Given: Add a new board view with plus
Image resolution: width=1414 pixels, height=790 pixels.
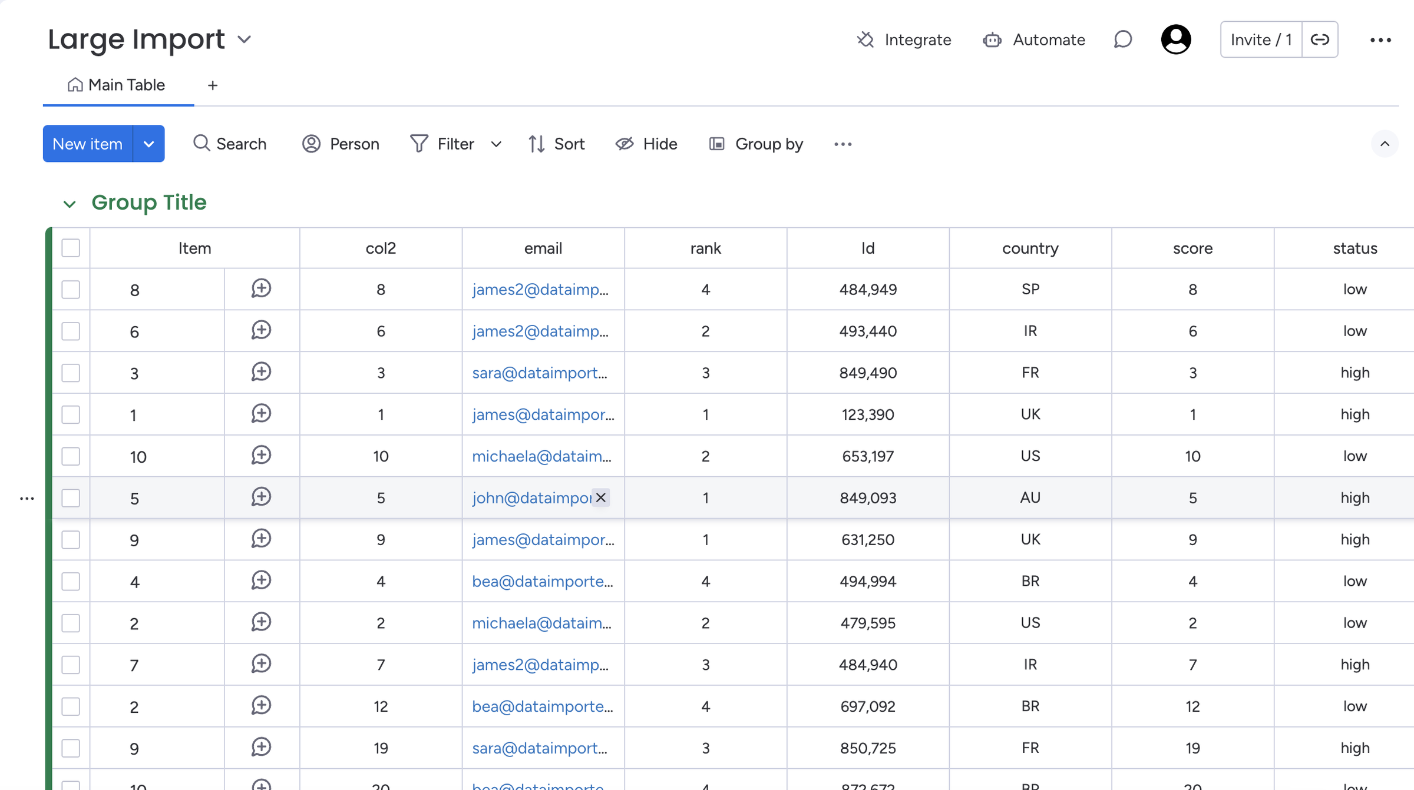Looking at the screenshot, I should click(x=213, y=85).
